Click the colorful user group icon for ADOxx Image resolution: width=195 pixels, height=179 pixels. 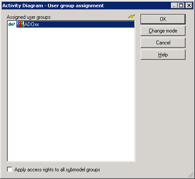(20, 24)
